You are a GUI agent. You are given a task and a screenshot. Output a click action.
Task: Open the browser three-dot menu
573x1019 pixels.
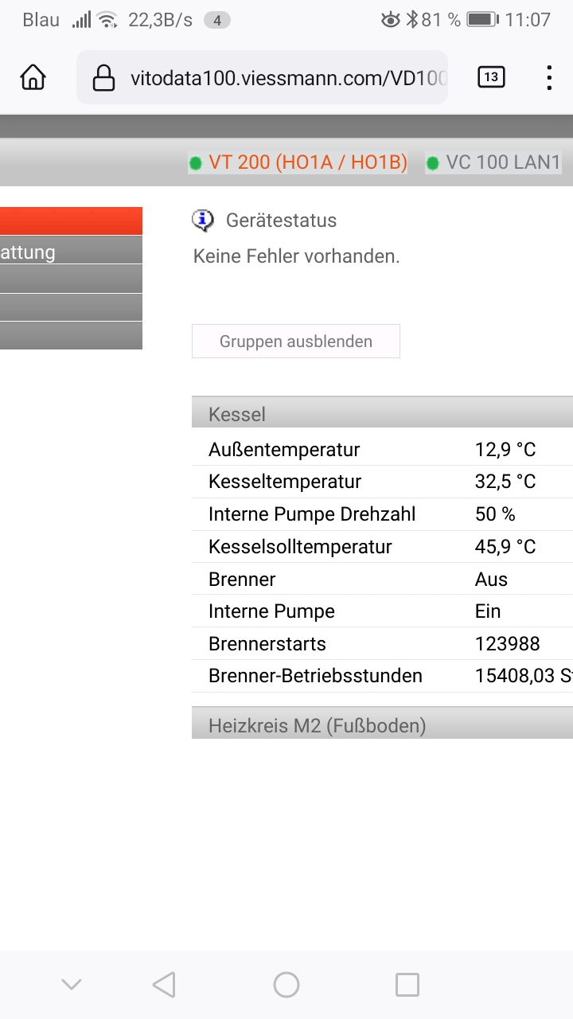point(549,77)
